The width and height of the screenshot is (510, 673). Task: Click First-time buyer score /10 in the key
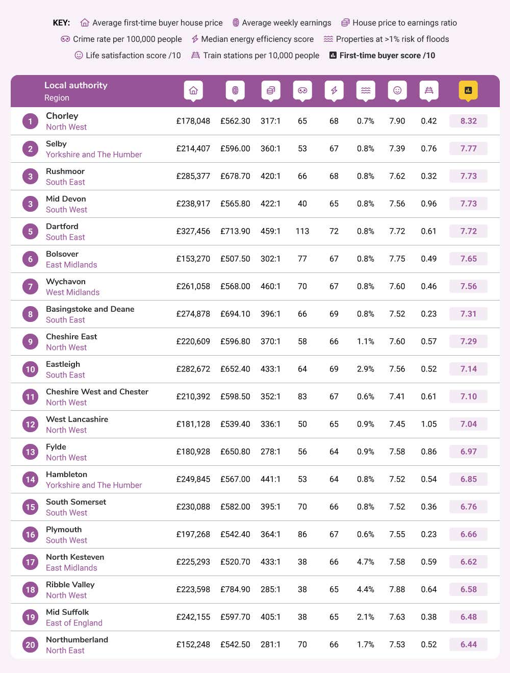tap(387, 55)
